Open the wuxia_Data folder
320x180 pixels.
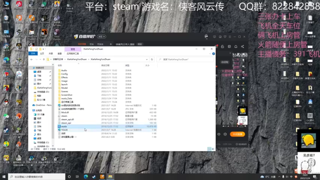[66, 98]
